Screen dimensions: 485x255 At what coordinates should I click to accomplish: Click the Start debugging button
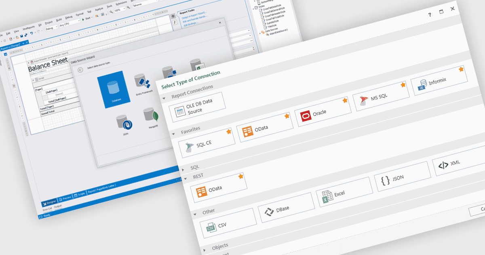[87, 18]
